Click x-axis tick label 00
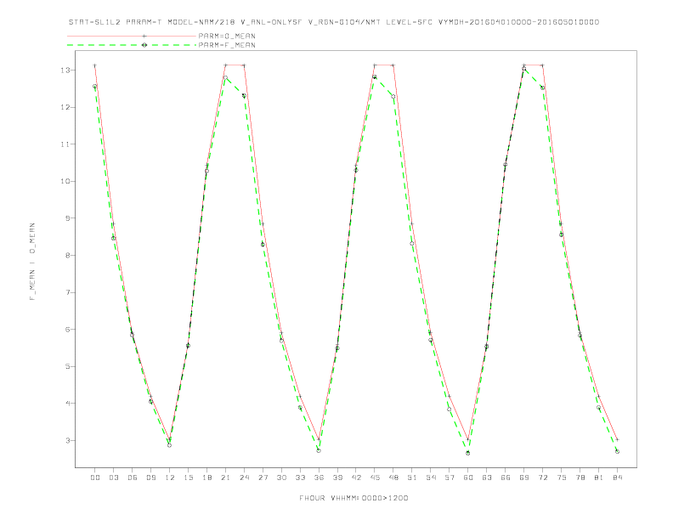The height and width of the screenshot is (520, 673). click(x=95, y=478)
